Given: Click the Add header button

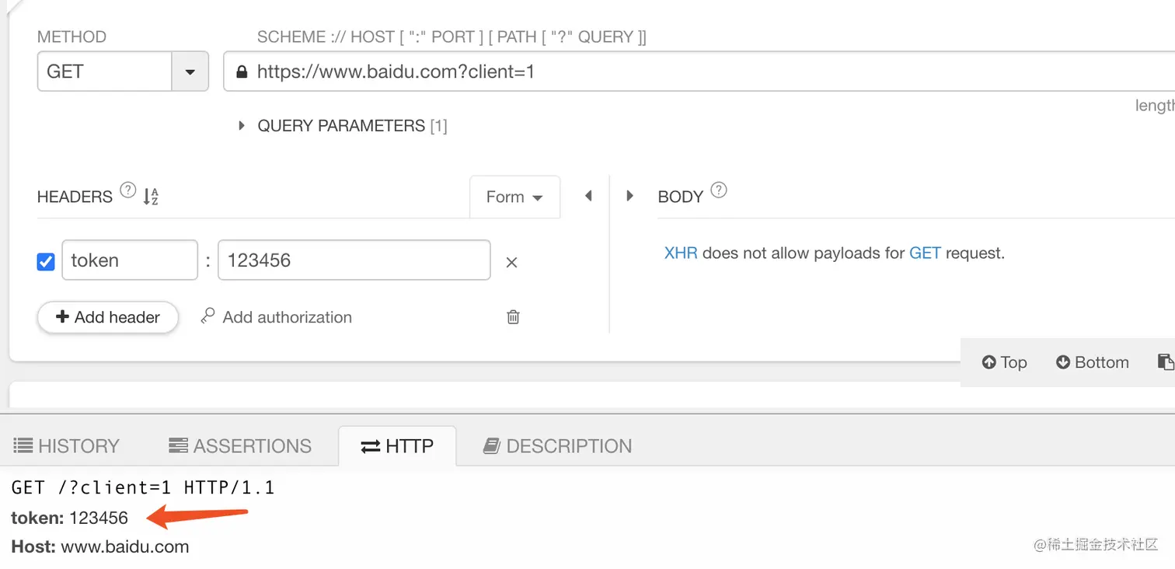Looking at the screenshot, I should [108, 317].
